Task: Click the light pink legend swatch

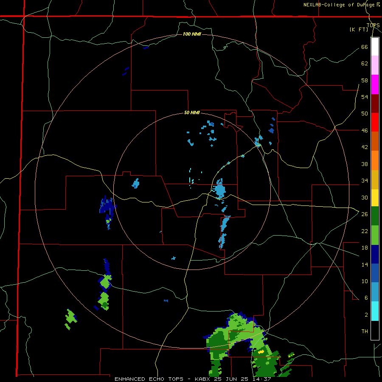Action: [x=375, y=65]
